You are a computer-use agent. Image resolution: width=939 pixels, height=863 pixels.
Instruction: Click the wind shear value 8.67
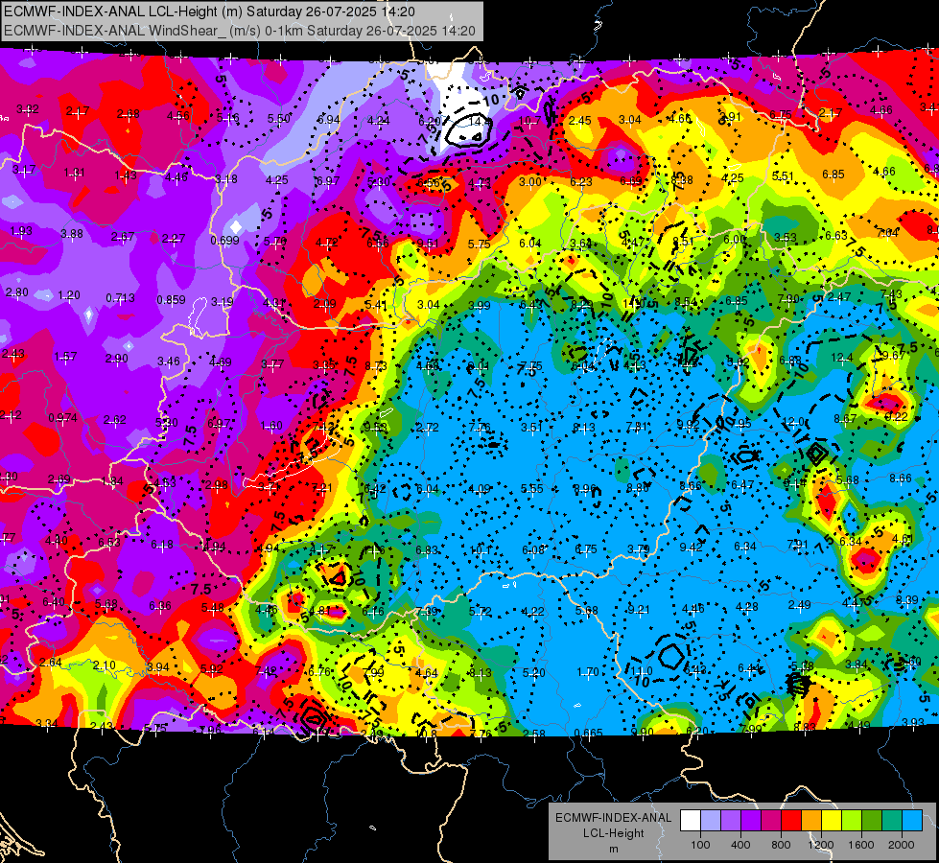tap(846, 419)
